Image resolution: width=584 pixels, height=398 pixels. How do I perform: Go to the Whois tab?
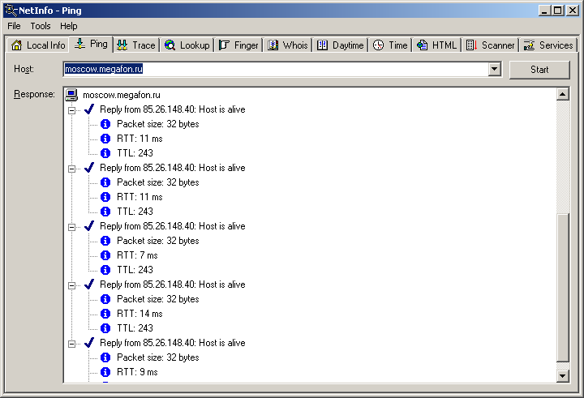288,45
